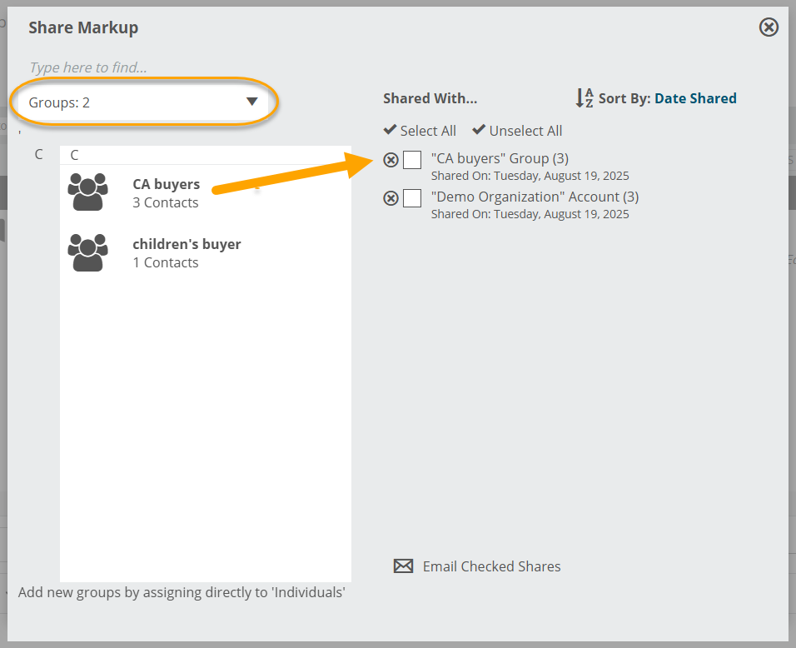Check the "CA buyers" Group checkbox
The image size is (796, 648).
tap(412, 160)
